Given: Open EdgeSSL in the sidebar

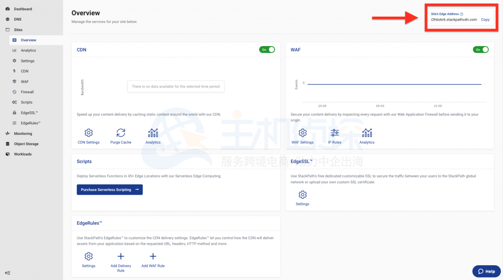Looking at the screenshot, I should coord(29,113).
